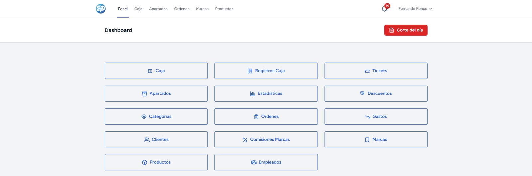Click the Descuentos tag icon
The width and height of the screenshot is (532, 176).
click(x=362, y=93)
